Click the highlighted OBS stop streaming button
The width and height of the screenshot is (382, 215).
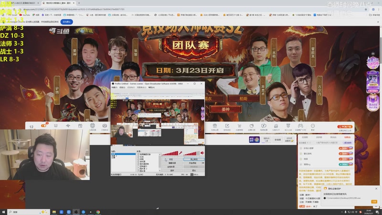pyautogui.click(x=194, y=159)
